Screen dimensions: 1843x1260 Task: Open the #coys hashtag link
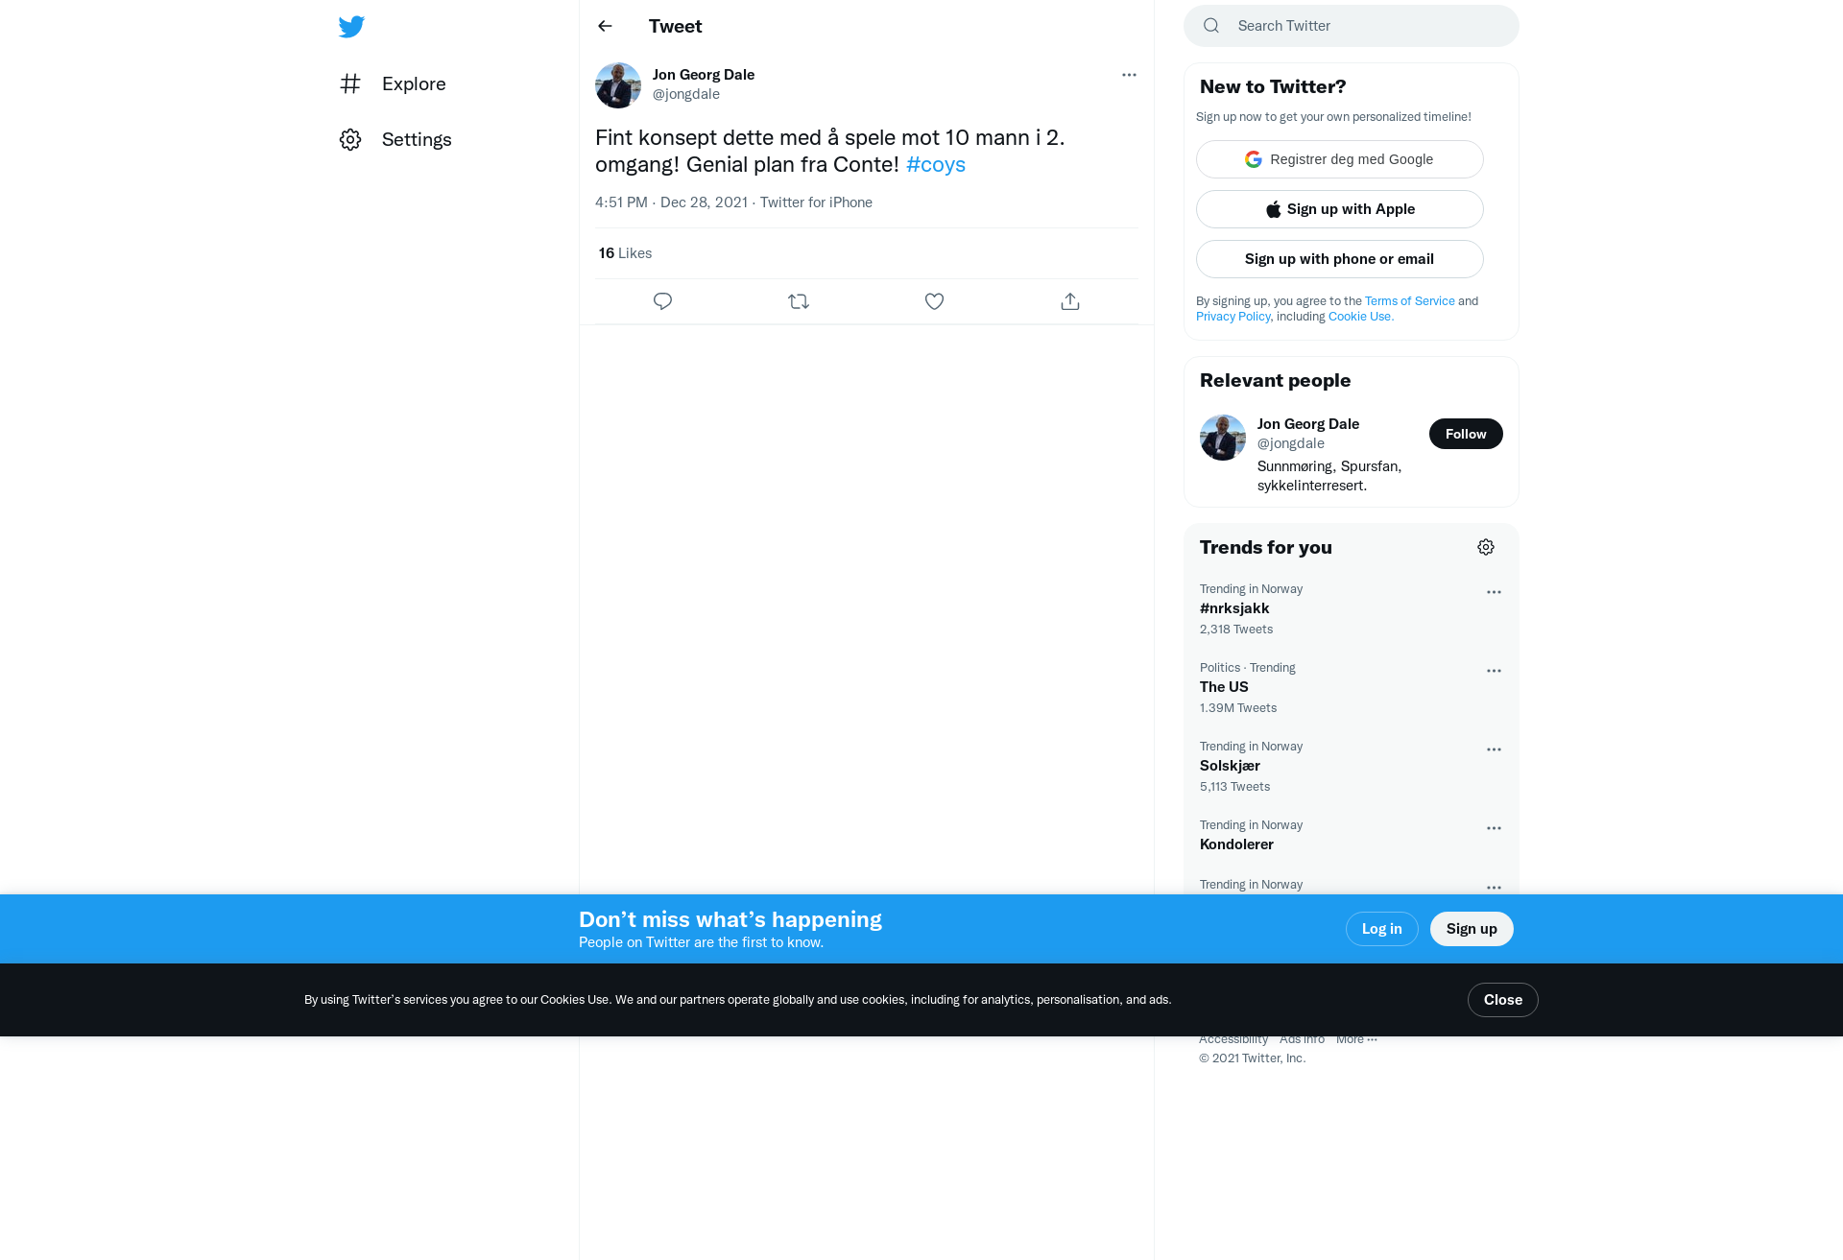[x=936, y=164]
